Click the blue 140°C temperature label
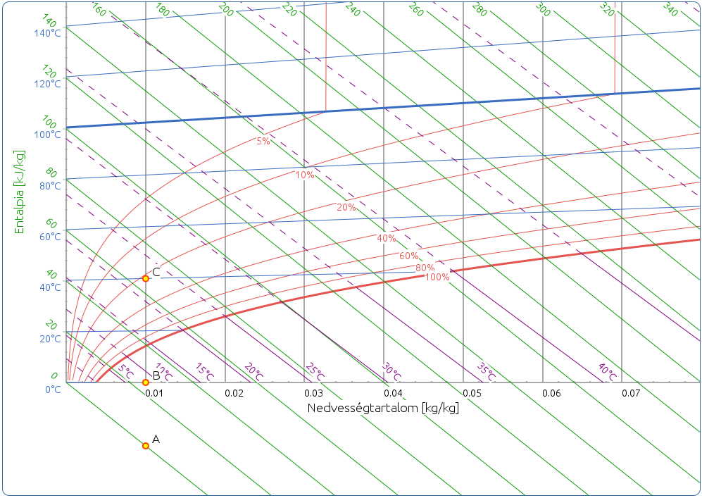The width and height of the screenshot is (702, 498). pyautogui.click(x=47, y=33)
